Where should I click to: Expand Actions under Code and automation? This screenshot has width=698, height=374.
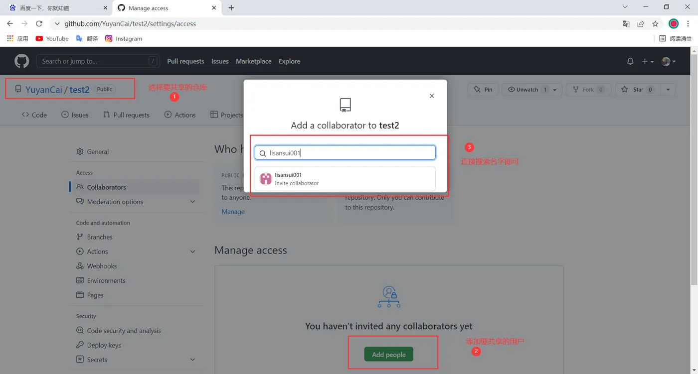click(192, 251)
